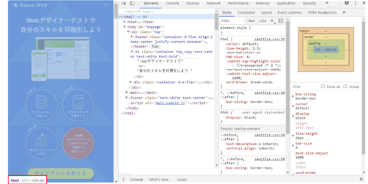Open the drawer Console tab
The height and width of the screenshot is (184, 368).
[136, 179]
